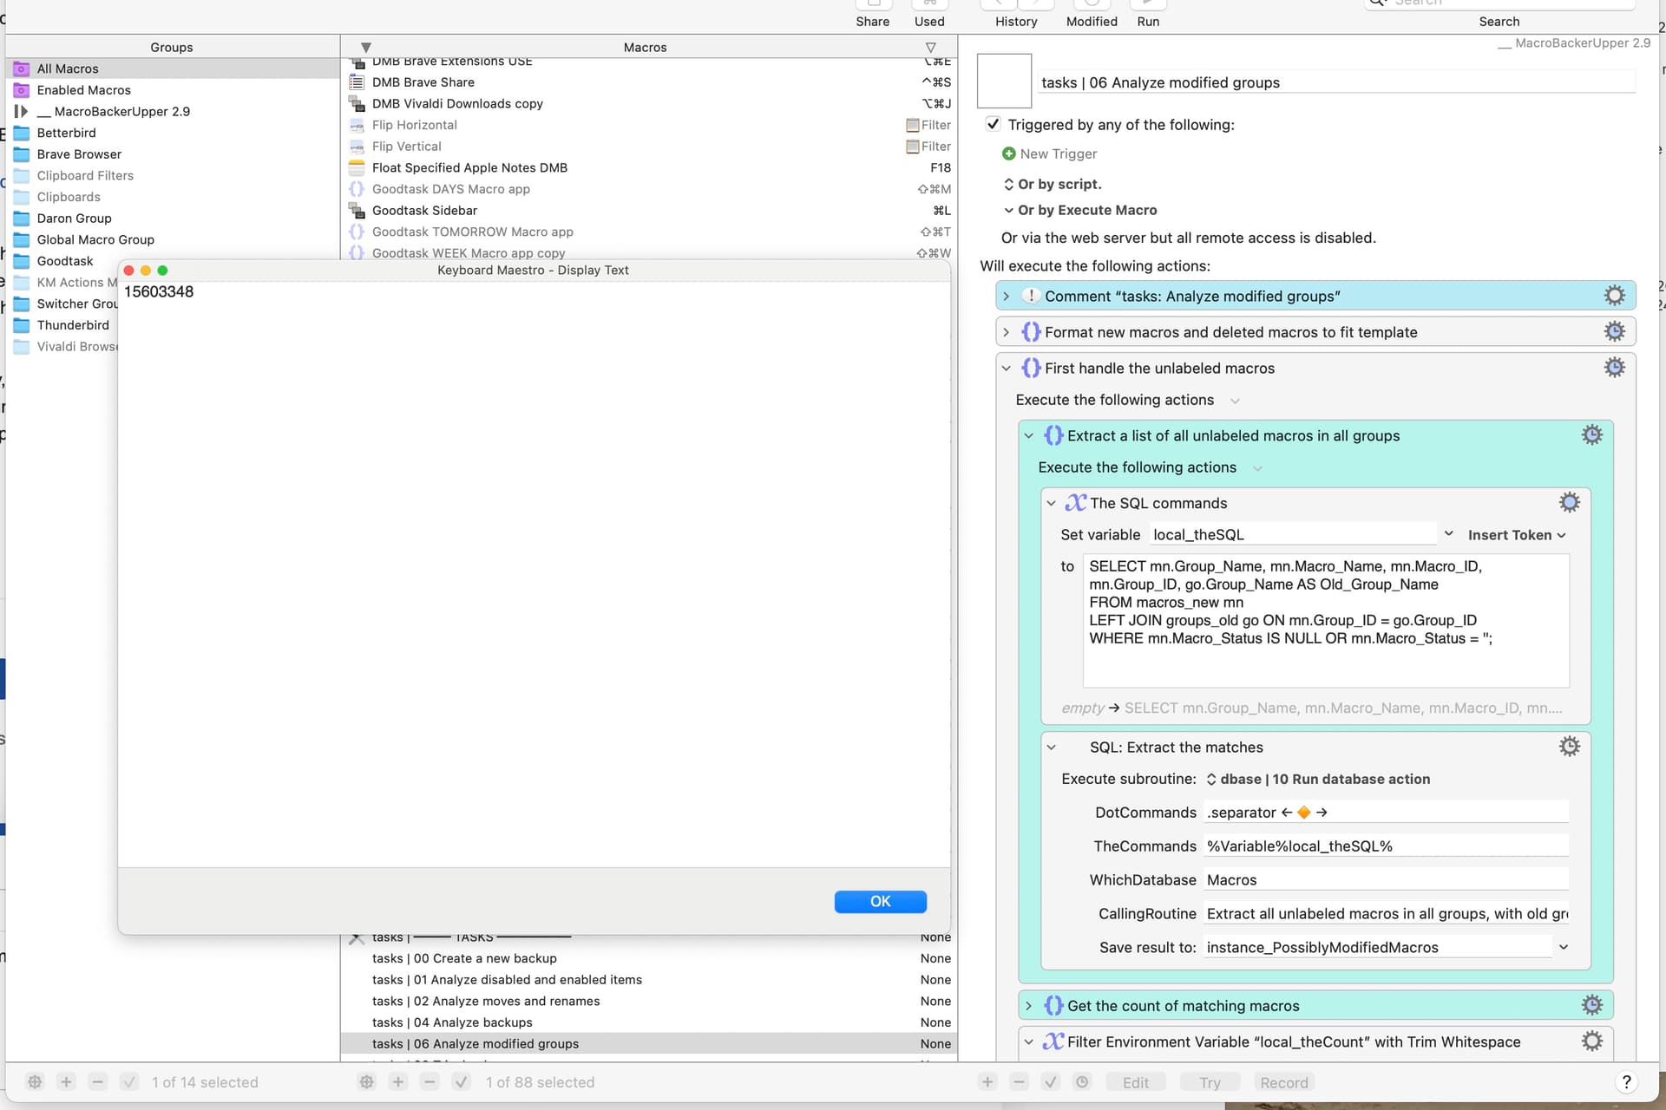
Task: Collapse The SQL commands action
Action: click(1051, 503)
